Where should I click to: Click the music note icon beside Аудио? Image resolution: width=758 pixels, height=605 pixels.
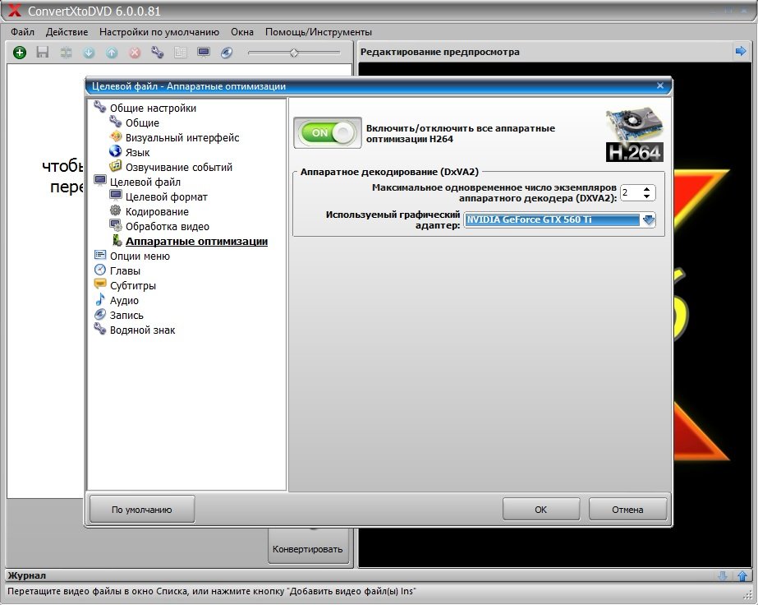pyautogui.click(x=100, y=299)
